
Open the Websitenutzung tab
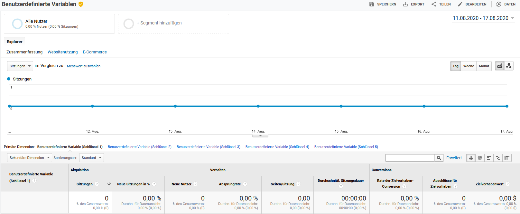pyautogui.click(x=62, y=52)
